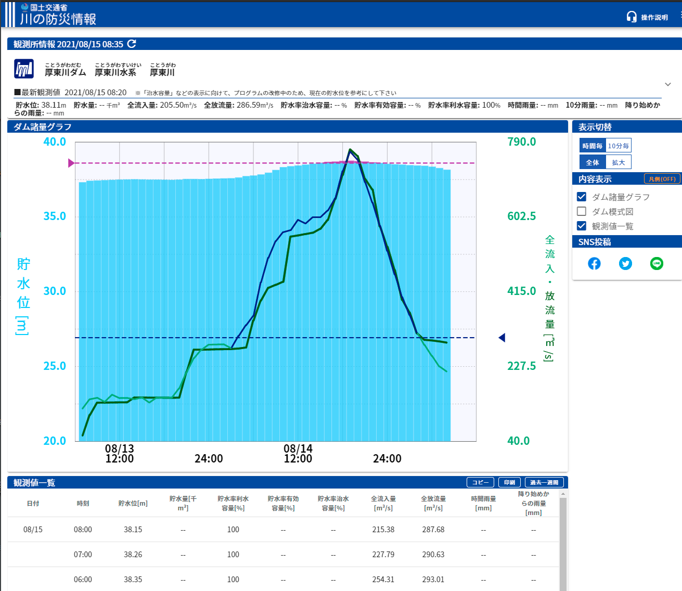
Task: Toggle the 凡例(OFF) legend button
Action: click(x=662, y=179)
